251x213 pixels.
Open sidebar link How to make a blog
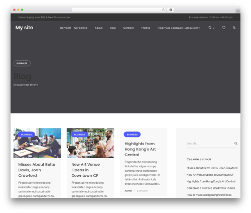tap(209, 195)
